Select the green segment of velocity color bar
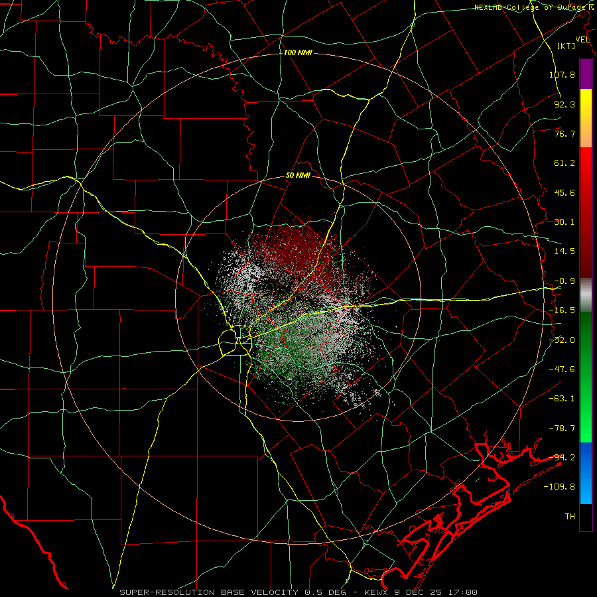Viewport: 597px width, 597px height. click(586, 377)
